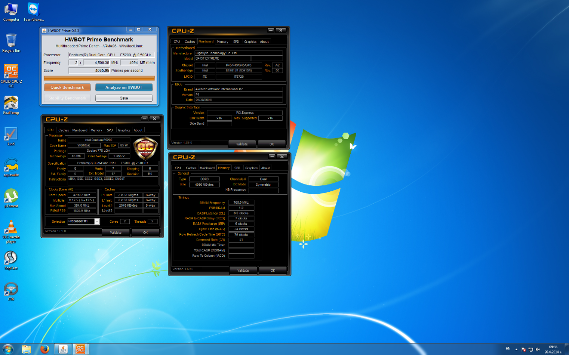The width and height of the screenshot is (569, 355).
Task: Open Graphics tab in CPU-Z processor window
Action: 124,130
